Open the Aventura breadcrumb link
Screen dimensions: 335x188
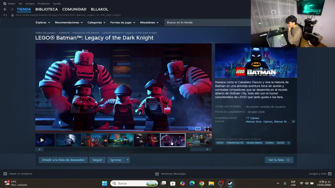coord(64,33)
